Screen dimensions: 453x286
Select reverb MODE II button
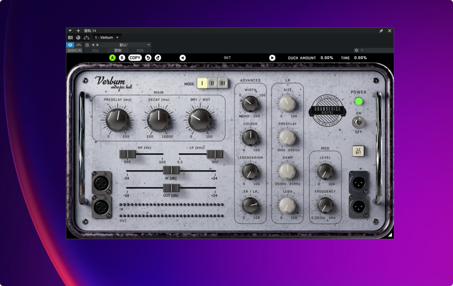click(212, 84)
